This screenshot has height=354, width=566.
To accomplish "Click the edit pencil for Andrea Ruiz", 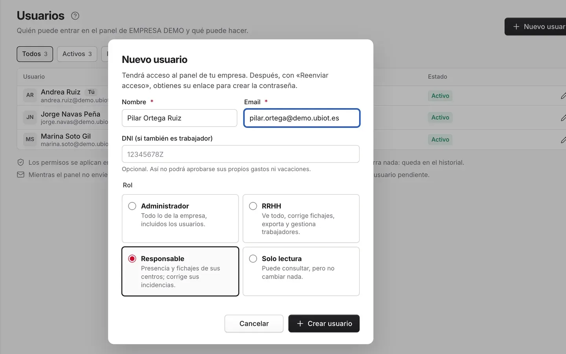I will click(563, 96).
